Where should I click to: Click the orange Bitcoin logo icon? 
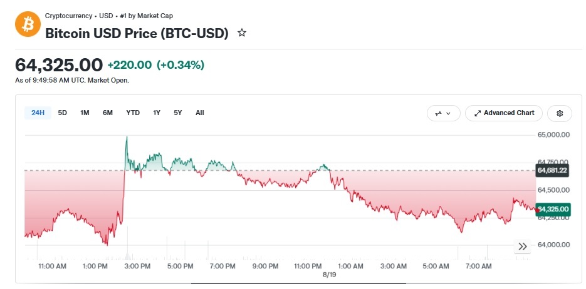click(x=28, y=24)
